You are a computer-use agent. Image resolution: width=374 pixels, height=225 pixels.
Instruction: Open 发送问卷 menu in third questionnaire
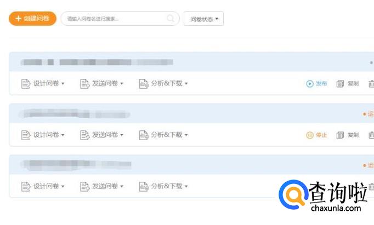pyautogui.click(x=102, y=186)
